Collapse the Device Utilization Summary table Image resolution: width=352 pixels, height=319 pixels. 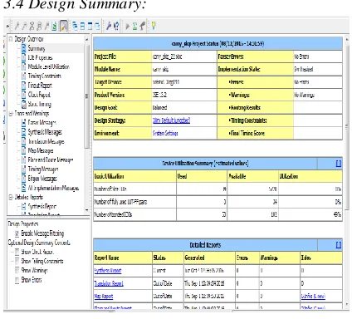pyautogui.click(x=338, y=164)
